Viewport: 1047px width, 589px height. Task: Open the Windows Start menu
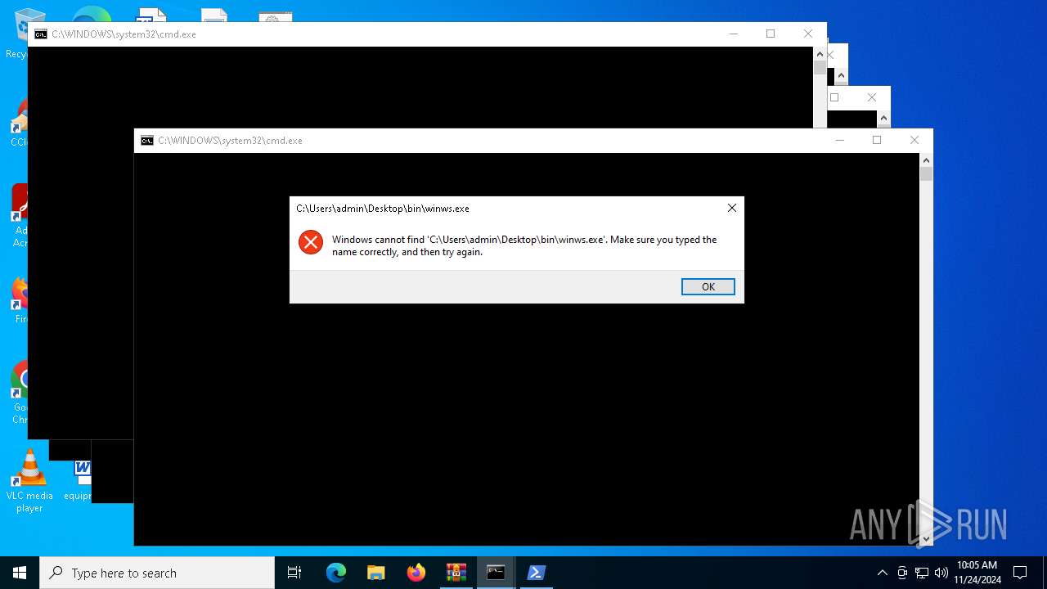20,573
